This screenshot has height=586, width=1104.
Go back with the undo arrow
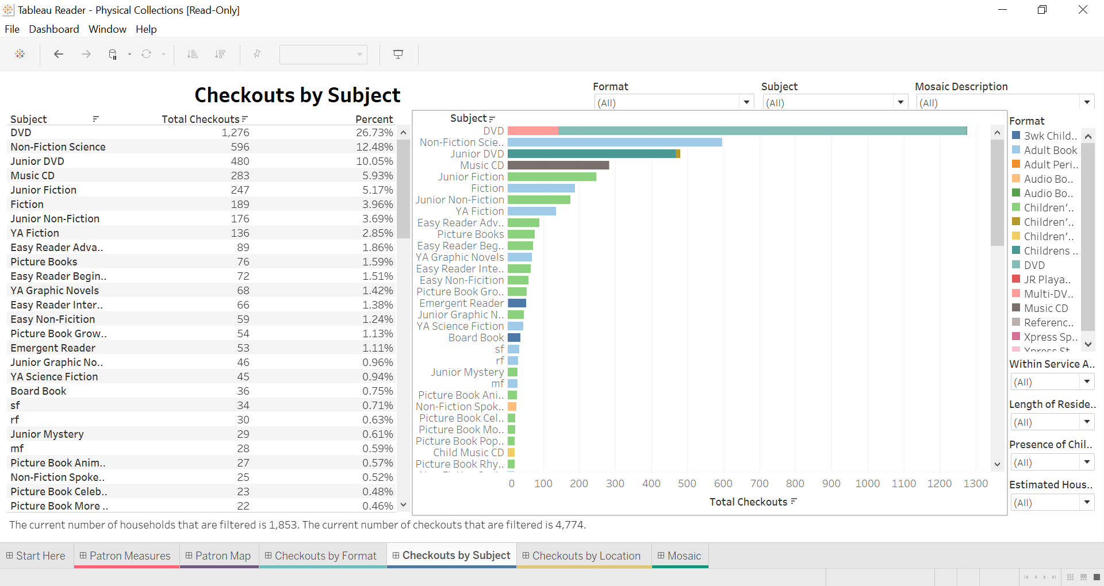click(x=59, y=54)
